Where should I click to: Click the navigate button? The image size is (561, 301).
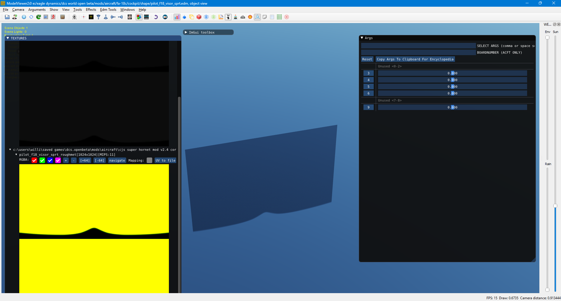tap(117, 160)
